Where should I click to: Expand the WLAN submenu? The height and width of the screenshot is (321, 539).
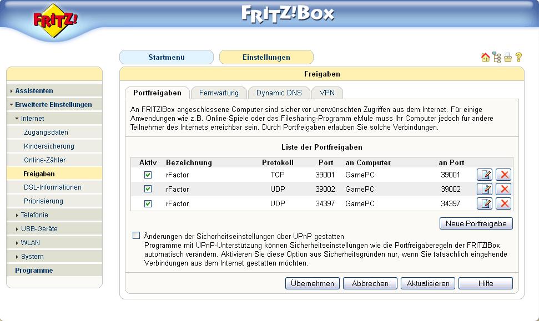(x=54, y=242)
